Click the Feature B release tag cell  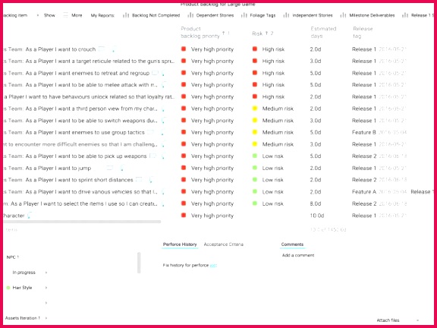(363, 132)
